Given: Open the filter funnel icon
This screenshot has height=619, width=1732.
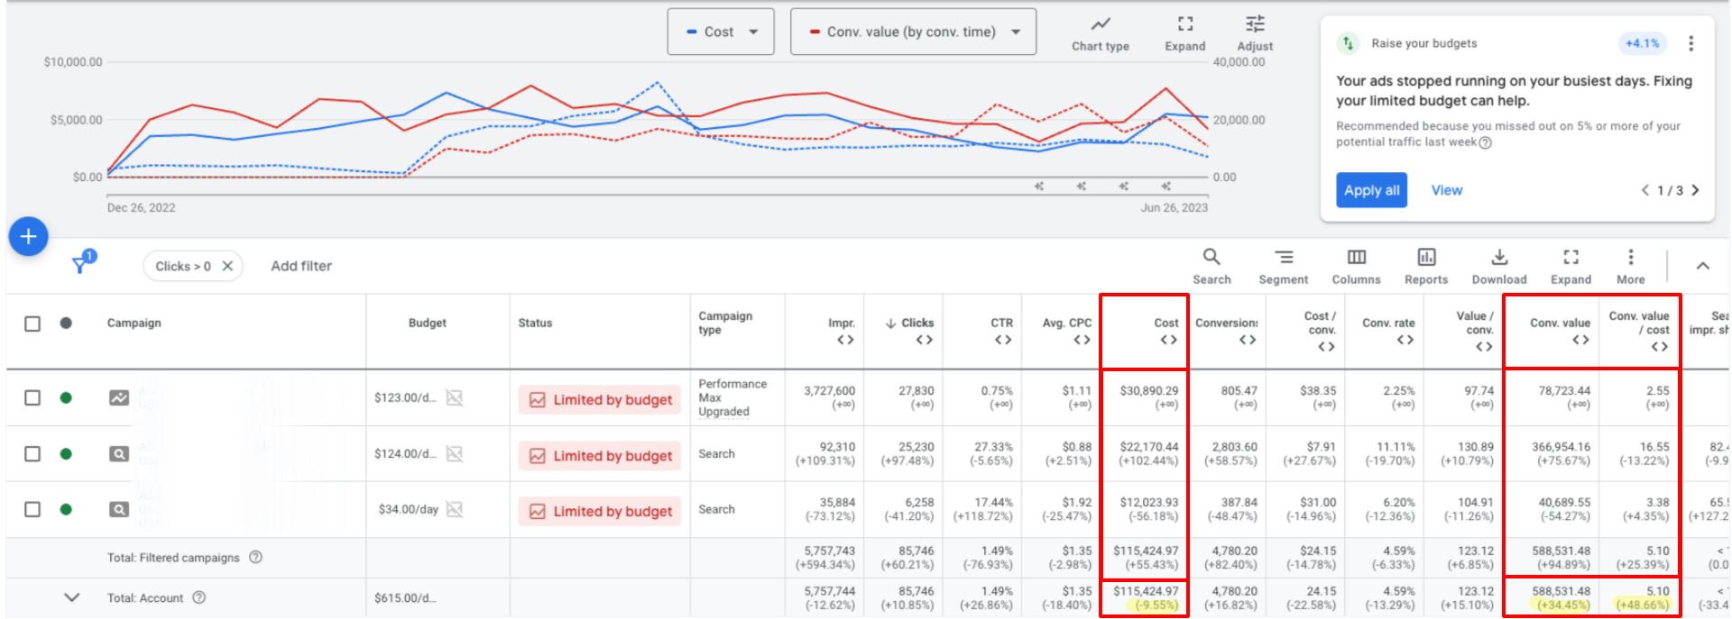Looking at the screenshot, I should pos(81,264).
